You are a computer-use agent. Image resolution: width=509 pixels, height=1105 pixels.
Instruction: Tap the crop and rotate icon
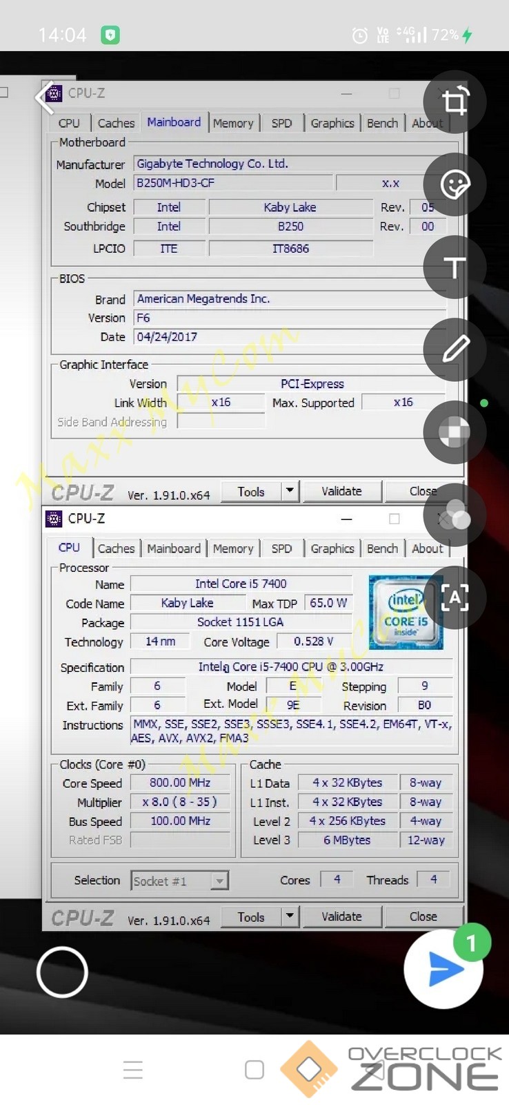click(455, 102)
